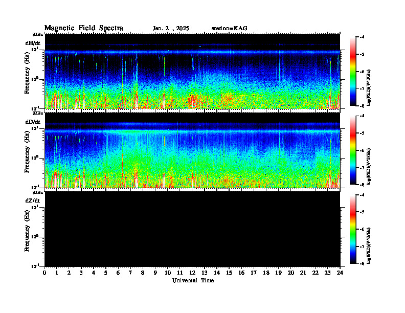Click the color bar beside the dD/dt panel

click(x=353, y=150)
